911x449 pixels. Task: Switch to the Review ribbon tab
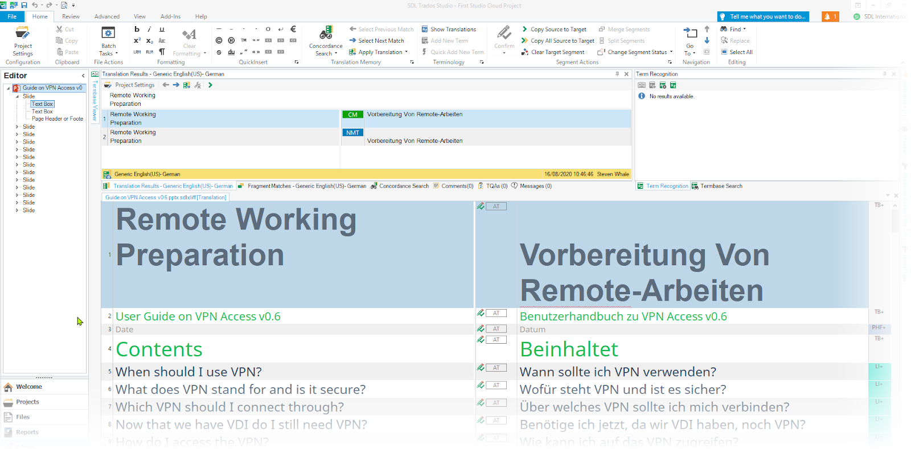pyautogui.click(x=71, y=17)
